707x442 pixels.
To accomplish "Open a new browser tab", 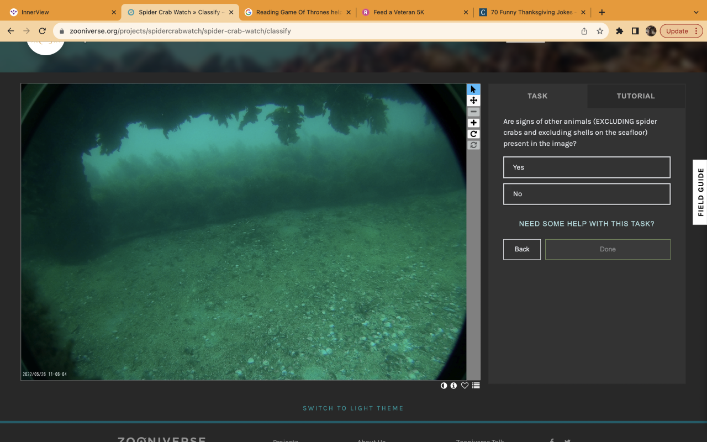I will [602, 12].
